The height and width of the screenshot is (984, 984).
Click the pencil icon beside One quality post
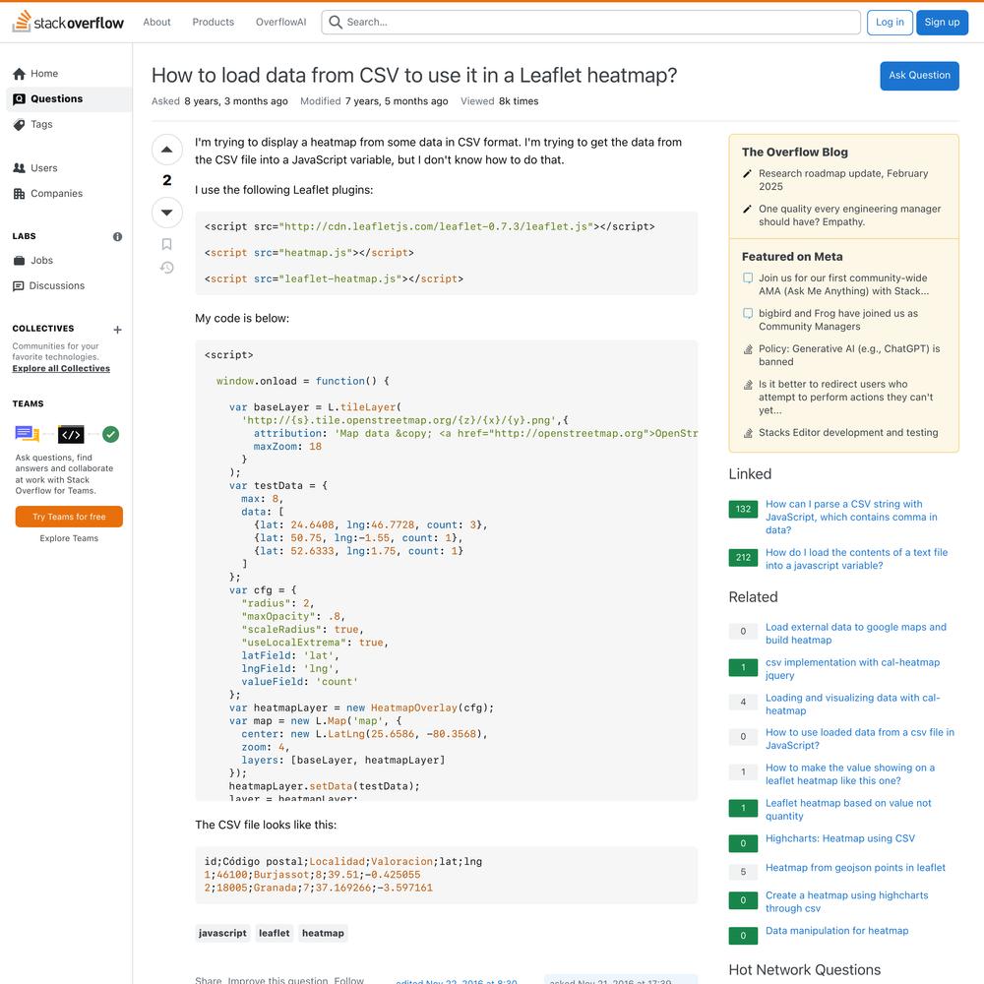click(747, 209)
